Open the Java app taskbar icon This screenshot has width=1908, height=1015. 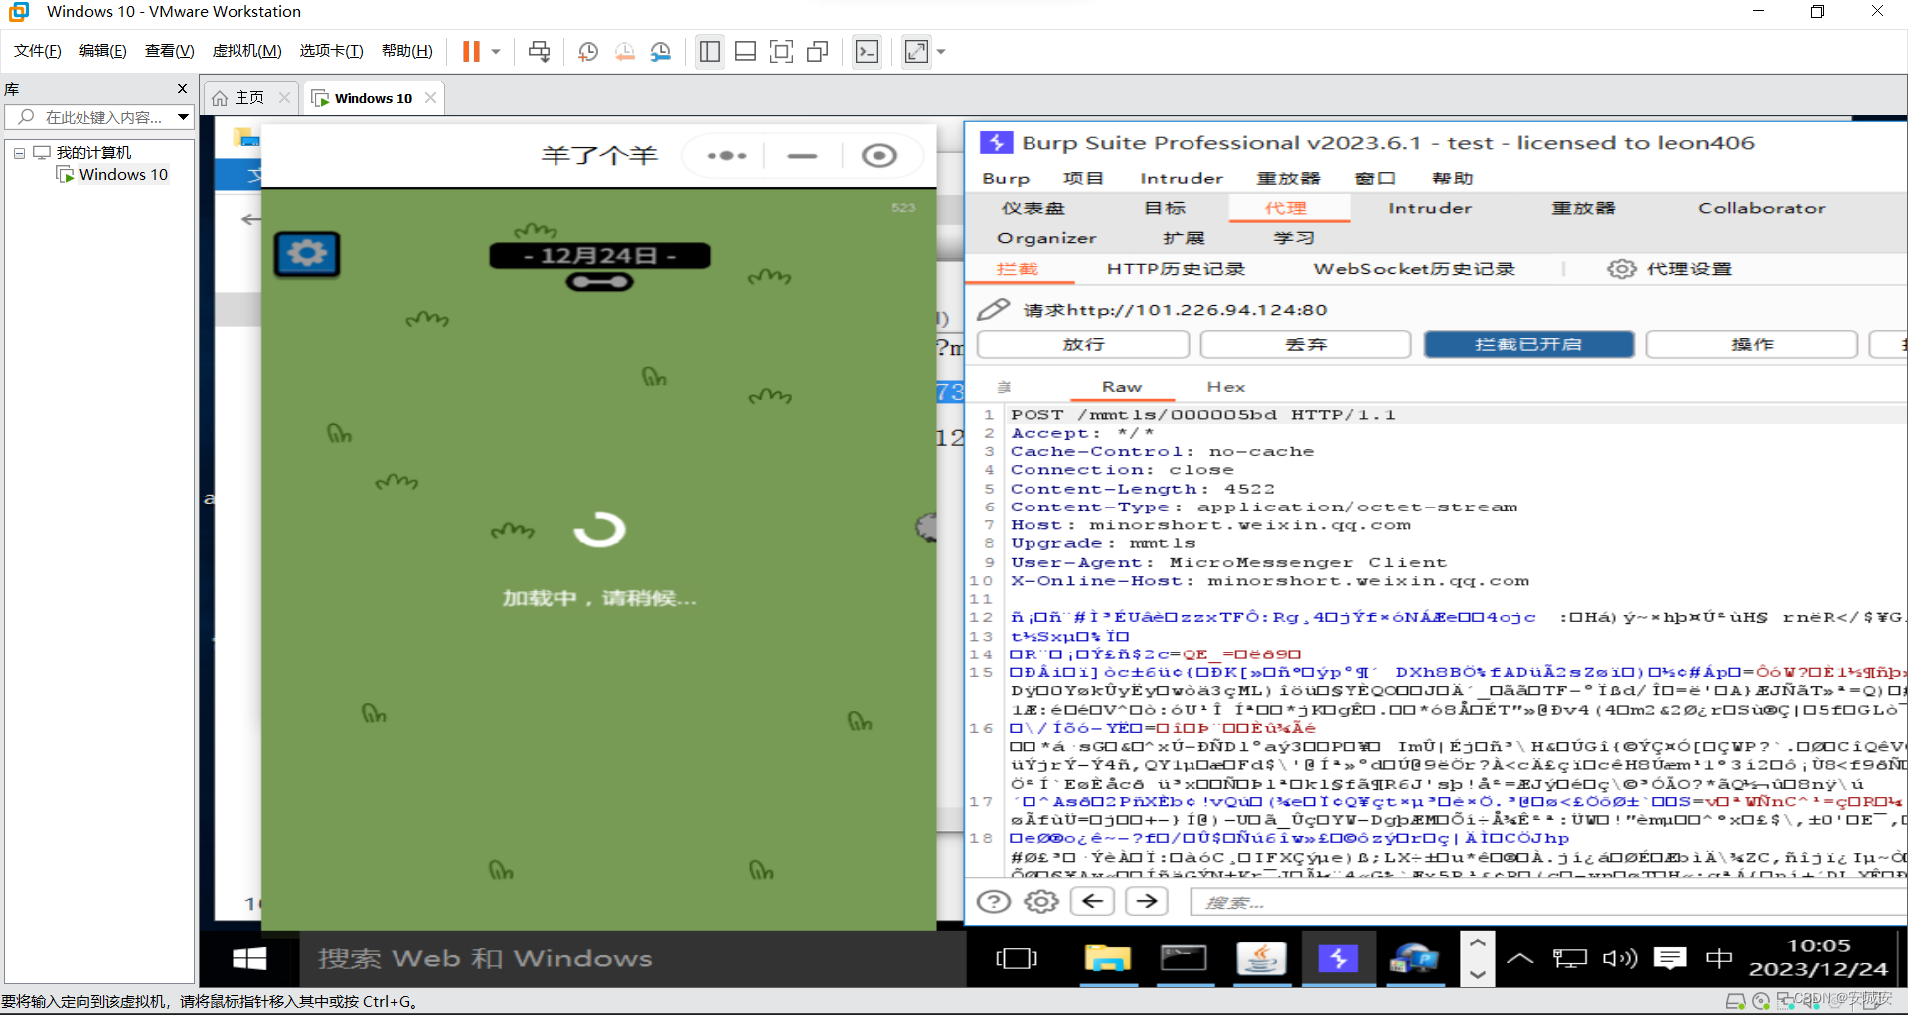point(1261,959)
